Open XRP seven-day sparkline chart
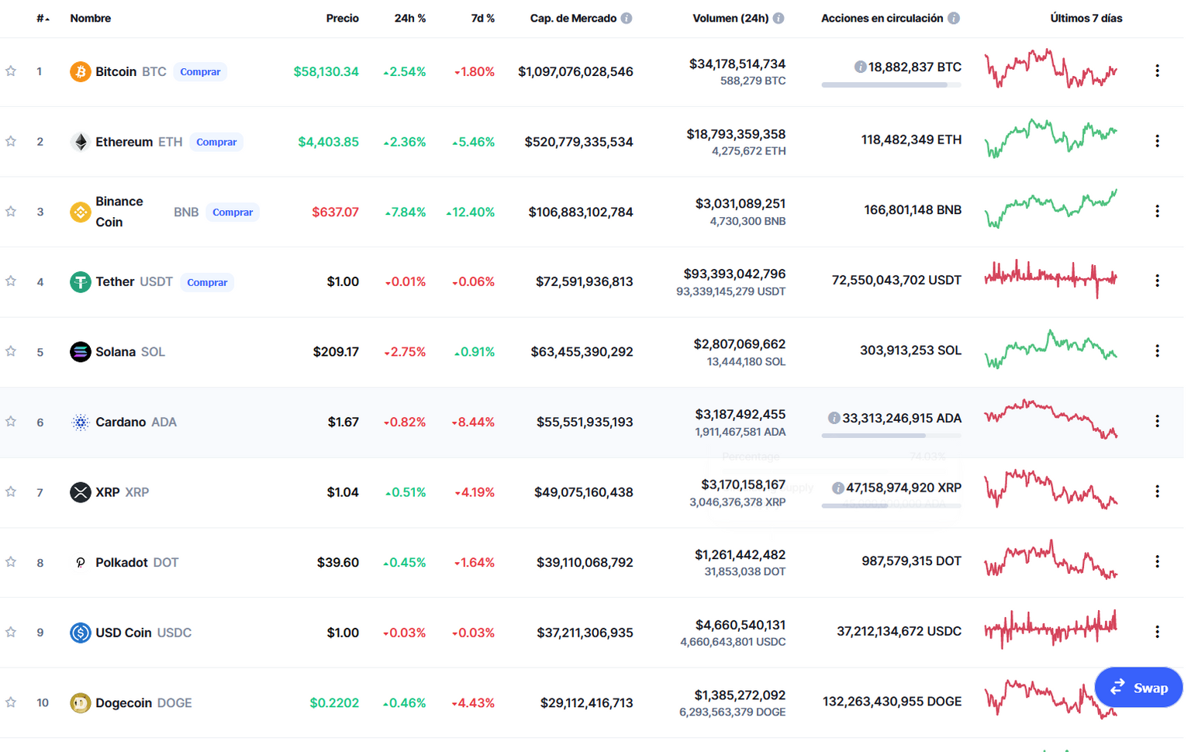This screenshot has height=752, width=1191. (x=1051, y=490)
